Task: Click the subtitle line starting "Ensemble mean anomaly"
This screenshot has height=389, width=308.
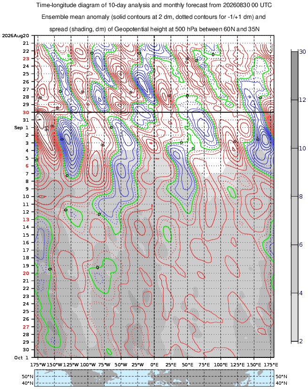Action: (x=154, y=17)
